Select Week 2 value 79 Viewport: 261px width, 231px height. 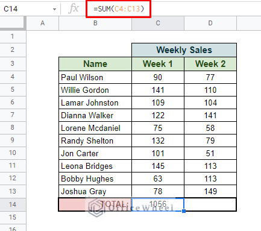(210, 141)
